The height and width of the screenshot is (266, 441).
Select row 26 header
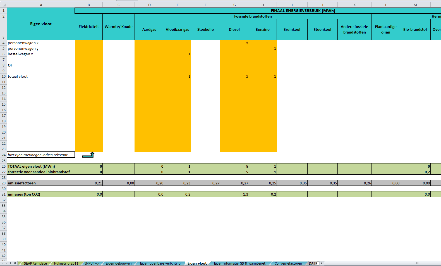(4, 166)
